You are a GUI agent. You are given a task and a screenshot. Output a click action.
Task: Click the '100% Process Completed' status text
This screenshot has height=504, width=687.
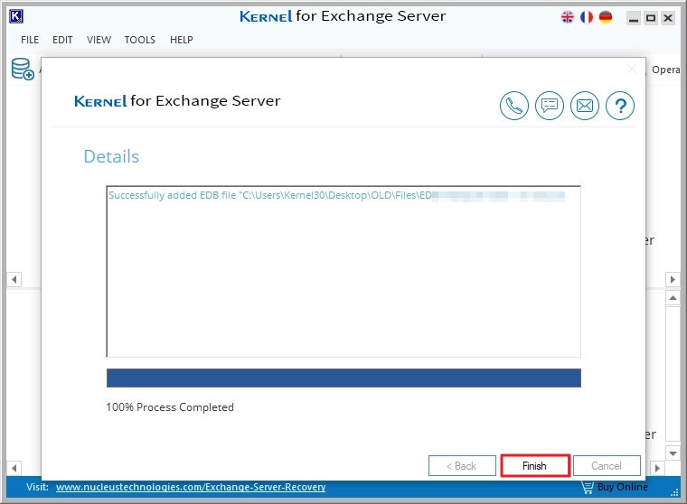[170, 407]
